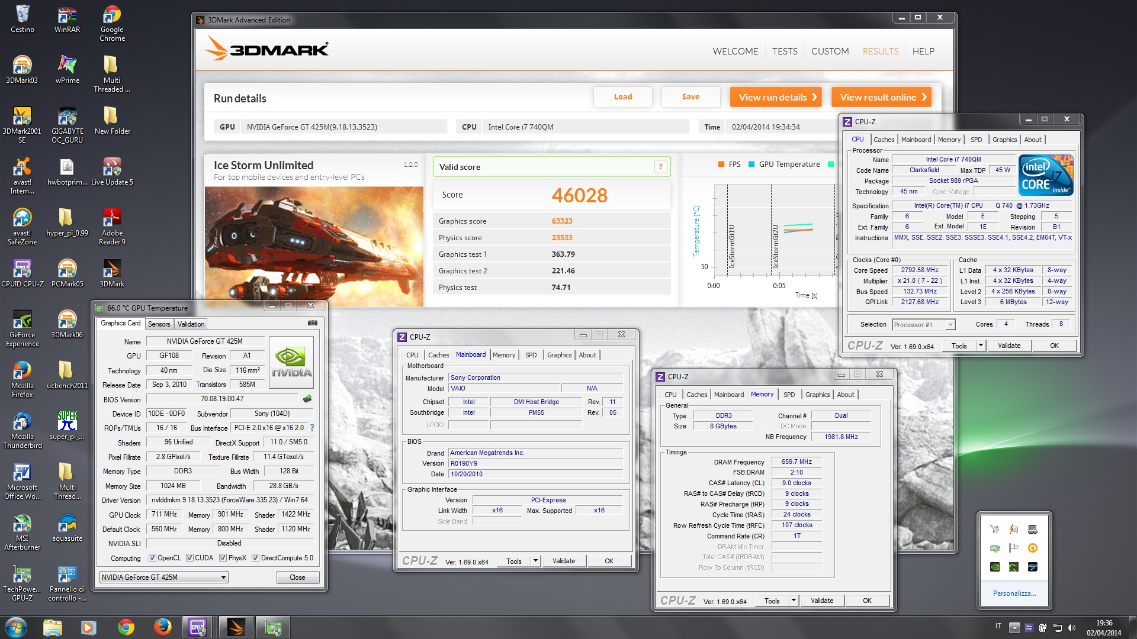Click the NVIDIA logo in GPU-Z
Image resolution: width=1137 pixels, height=639 pixels.
point(291,361)
